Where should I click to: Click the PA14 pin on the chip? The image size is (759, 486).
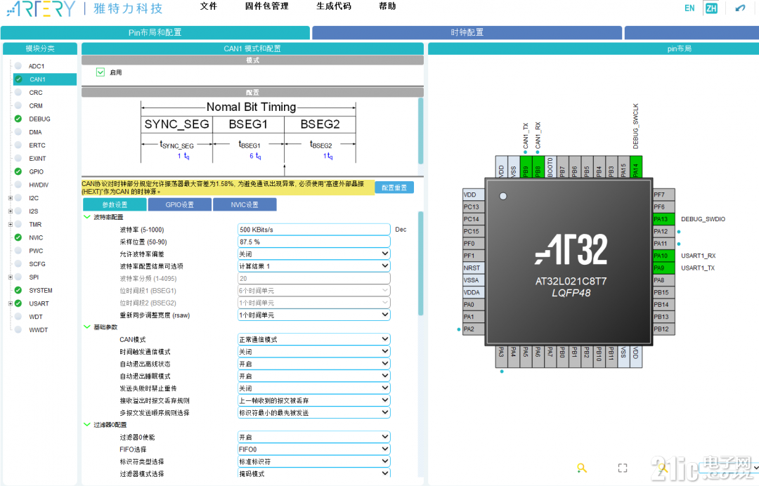[x=636, y=167]
